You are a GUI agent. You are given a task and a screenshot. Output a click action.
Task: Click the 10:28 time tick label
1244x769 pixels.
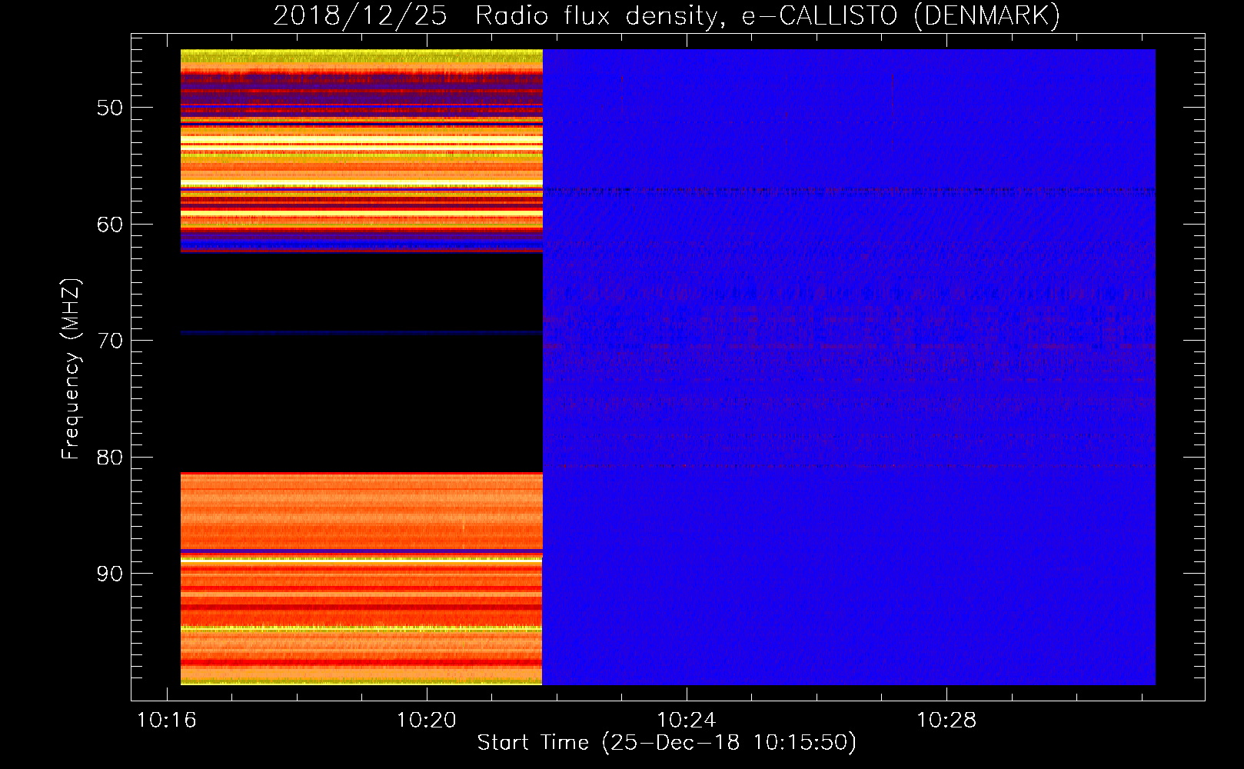coord(946,721)
